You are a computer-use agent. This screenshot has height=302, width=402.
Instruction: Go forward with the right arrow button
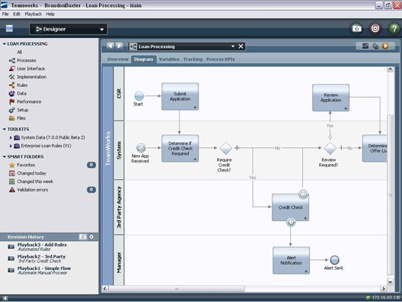click(x=120, y=46)
